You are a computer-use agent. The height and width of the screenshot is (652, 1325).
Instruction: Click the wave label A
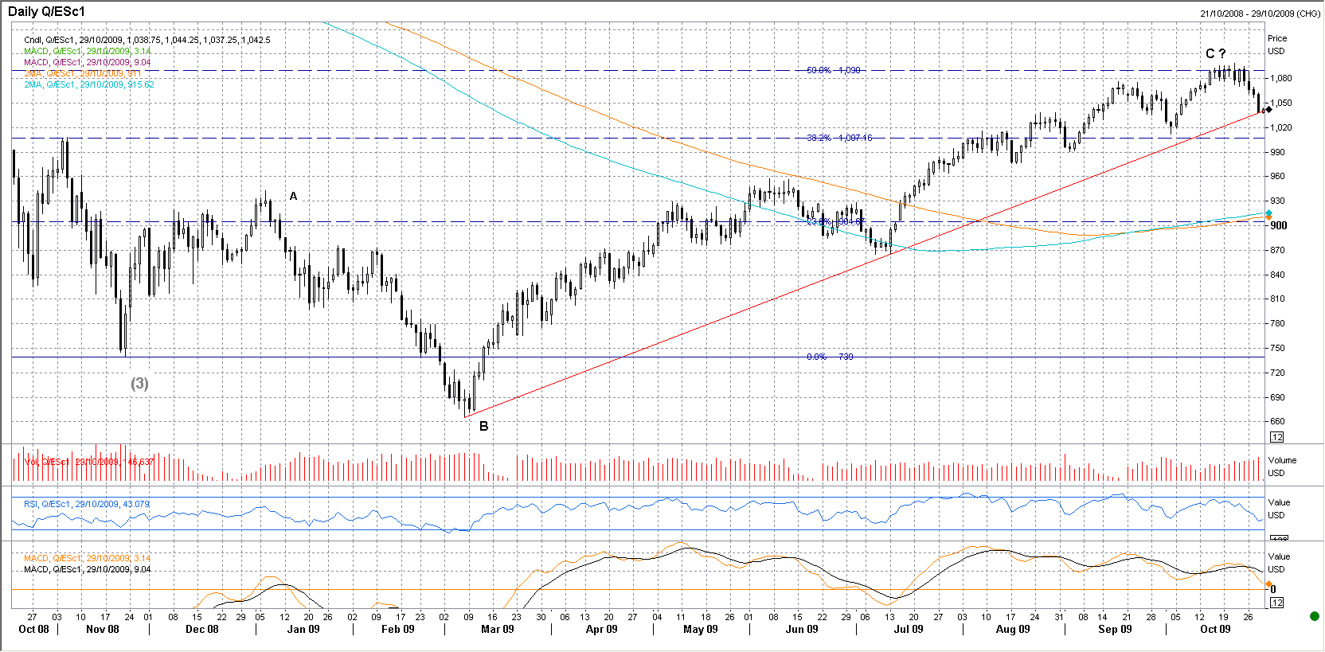tap(293, 196)
